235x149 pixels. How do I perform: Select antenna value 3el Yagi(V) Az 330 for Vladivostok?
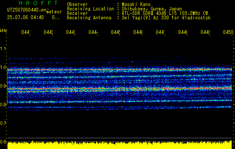pyautogui.click(x=166, y=18)
